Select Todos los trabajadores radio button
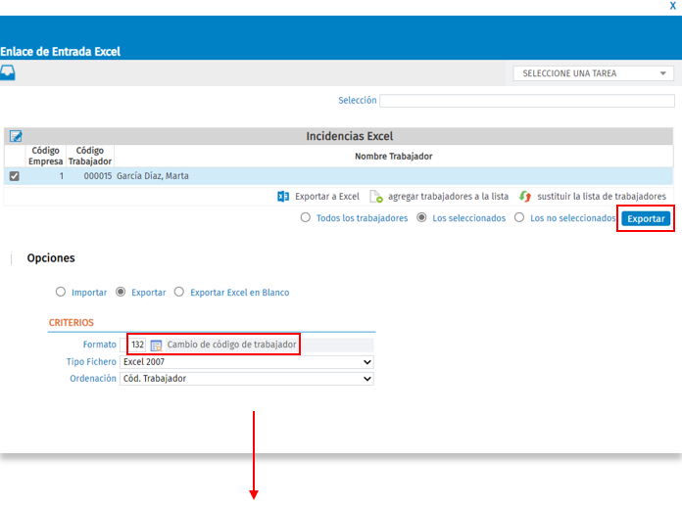Image resolution: width=682 pixels, height=507 pixels. [x=306, y=217]
